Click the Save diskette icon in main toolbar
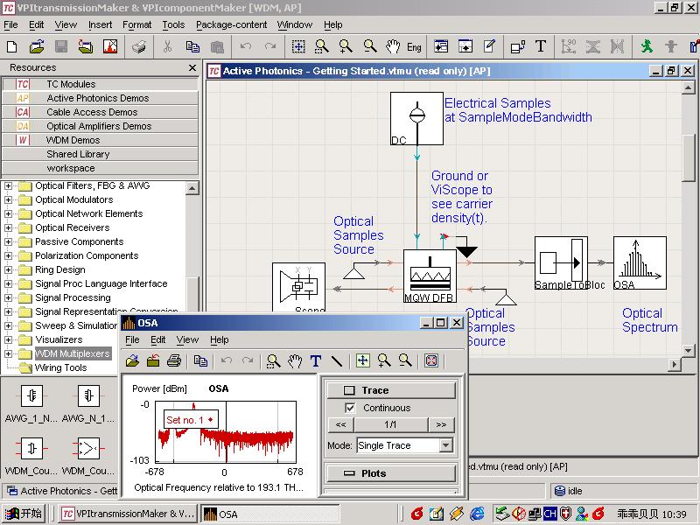 pyautogui.click(x=61, y=46)
